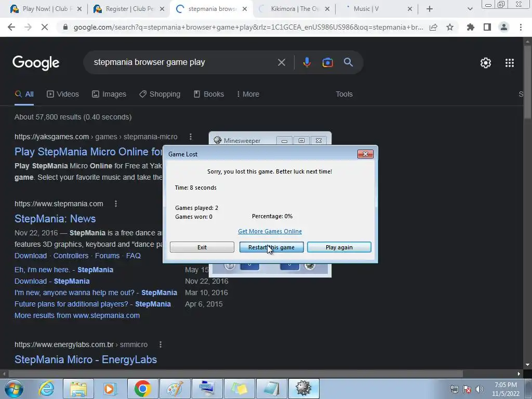Open More results from www.stepmania.com
The image size is (532, 399).
coord(77,315)
